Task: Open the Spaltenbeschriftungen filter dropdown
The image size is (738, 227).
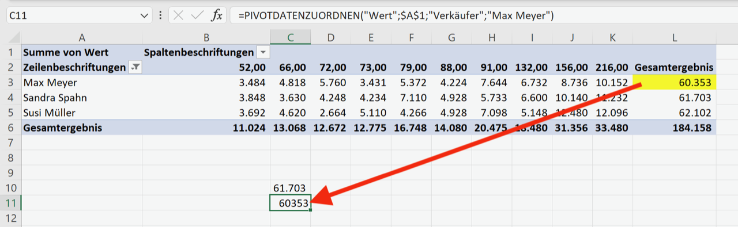Action: click(x=263, y=52)
